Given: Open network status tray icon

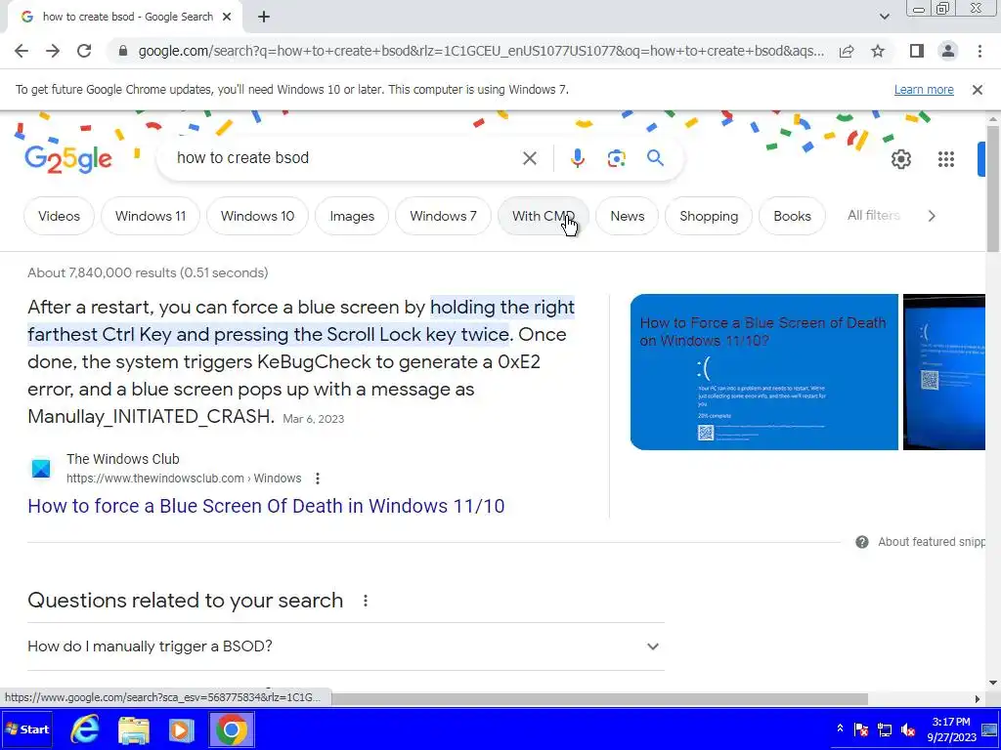Looking at the screenshot, I should pos(884,729).
